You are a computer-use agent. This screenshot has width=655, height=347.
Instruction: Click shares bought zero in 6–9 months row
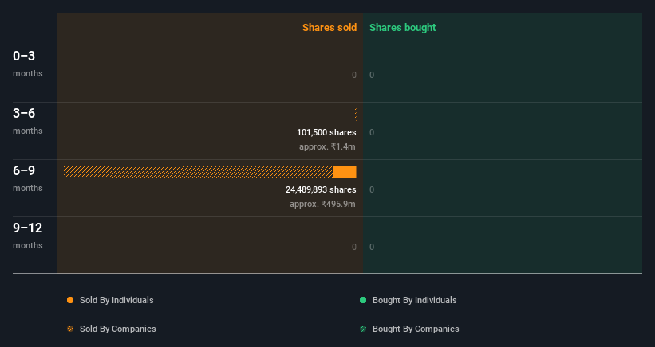tap(372, 189)
